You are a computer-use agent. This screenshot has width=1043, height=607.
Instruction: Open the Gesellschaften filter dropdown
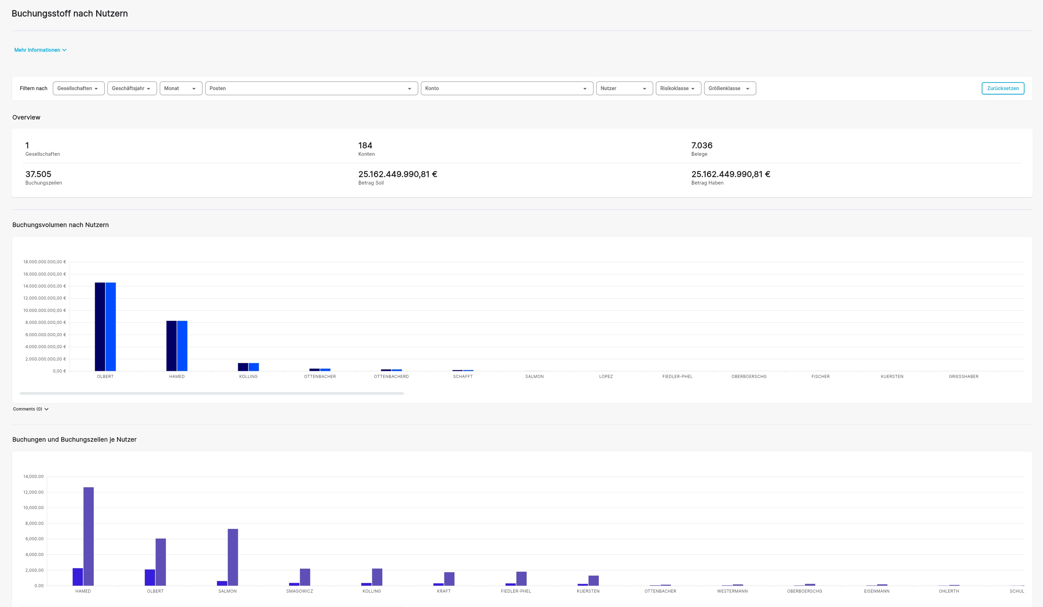(x=78, y=88)
